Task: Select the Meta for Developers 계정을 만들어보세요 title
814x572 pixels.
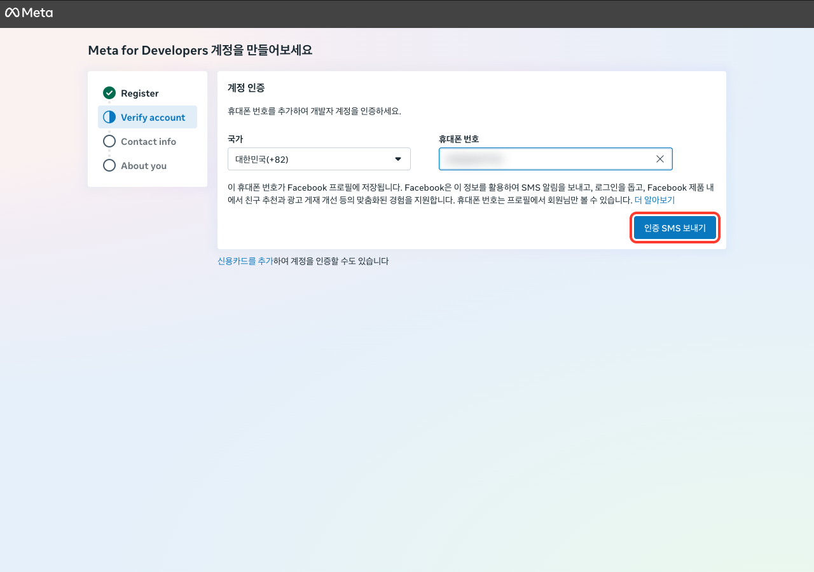Action: pyautogui.click(x=200, y=50)
